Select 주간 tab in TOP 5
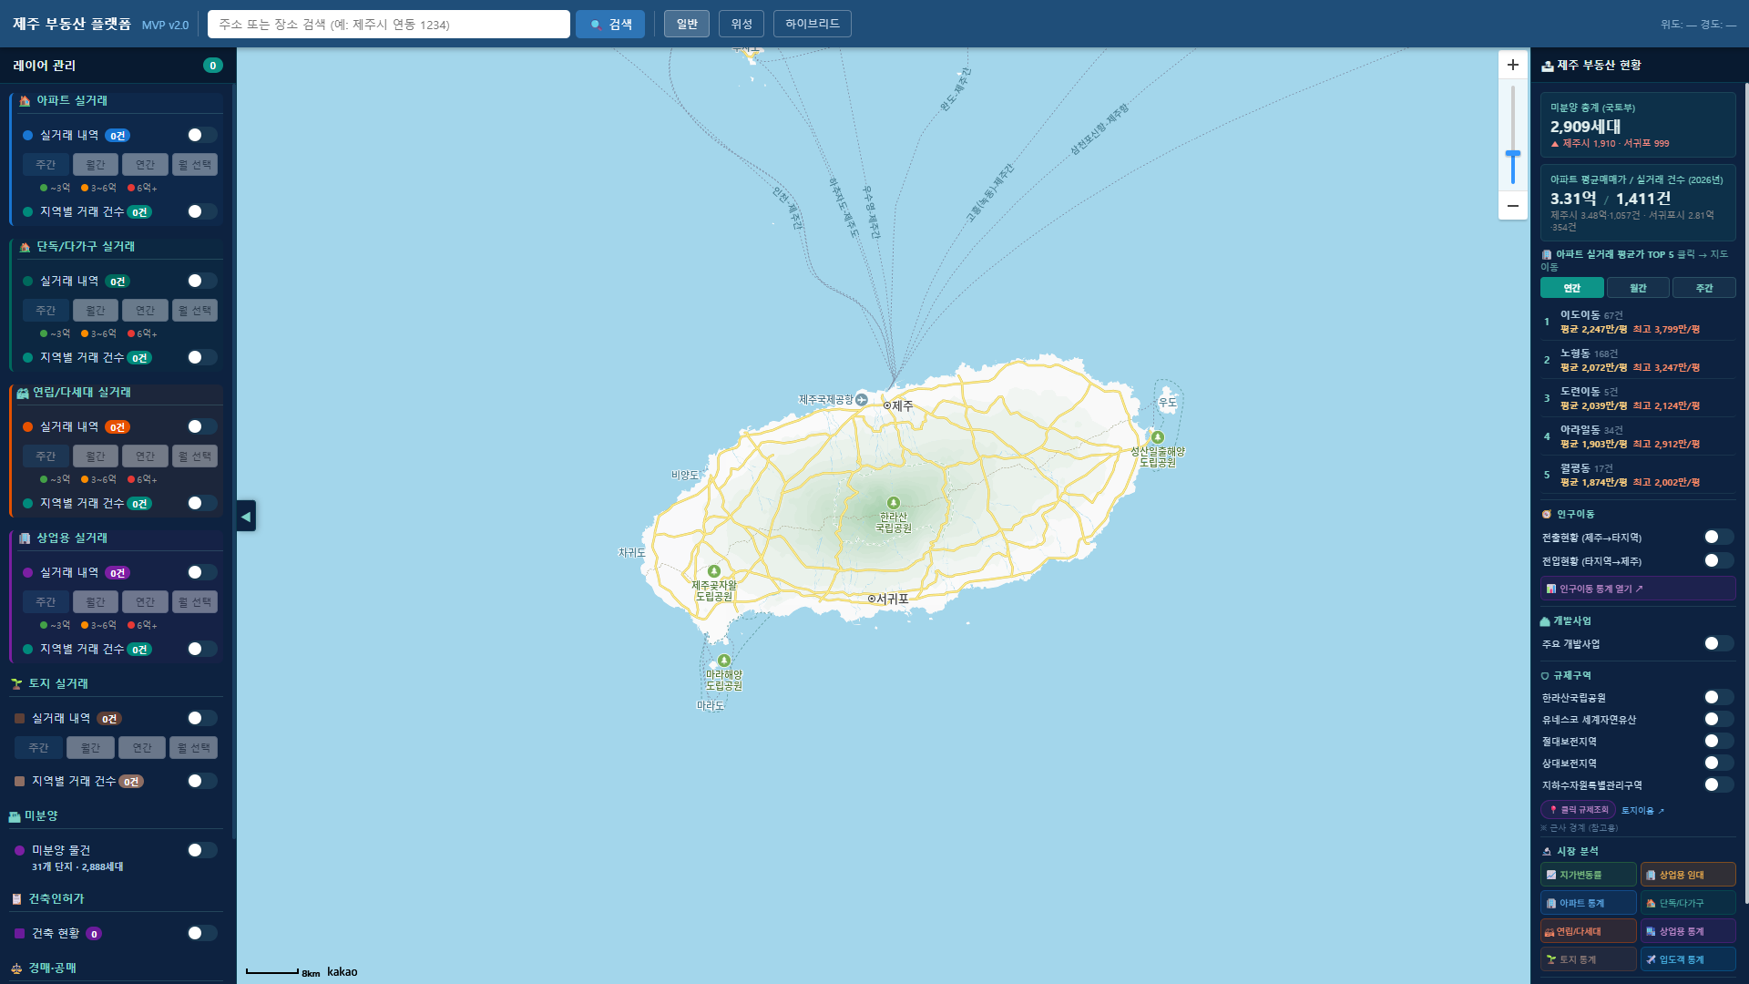The width and height of the screenshot is (1749, 984). point(1704,288)
